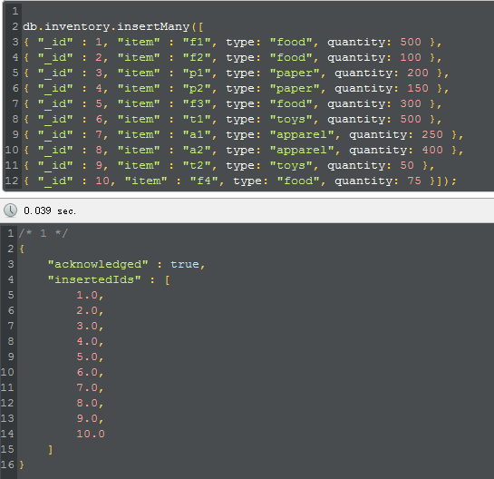Image resolution: width=494 pixels, height=479 pixels.
Task: Click quantity value 75 in the query
Action: point(414,181)
